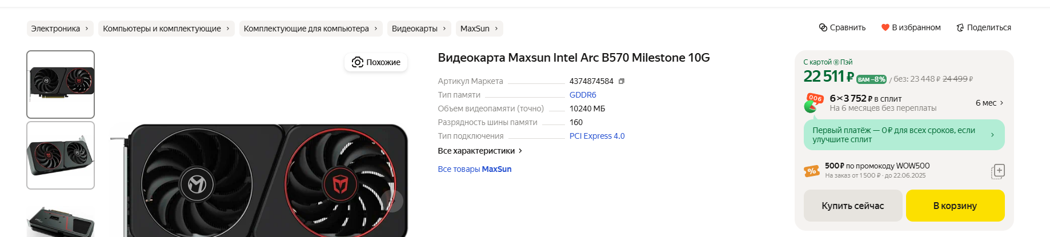Screen dimensions: 1050x237
Task: Toggle the heart favorite (В избранном) icon
Action: coord(885,27)
